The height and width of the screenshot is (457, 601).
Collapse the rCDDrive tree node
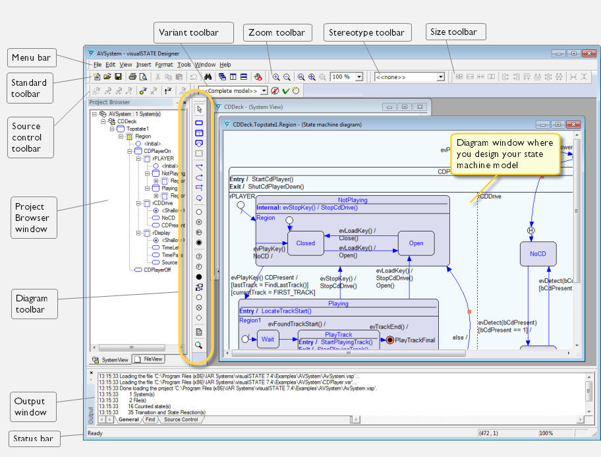[x=139, y=203]
